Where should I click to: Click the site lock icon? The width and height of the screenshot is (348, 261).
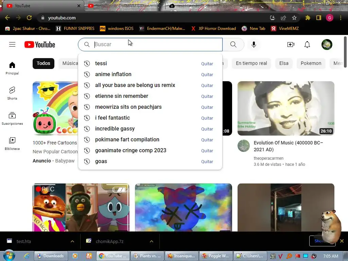coord(42,18)
